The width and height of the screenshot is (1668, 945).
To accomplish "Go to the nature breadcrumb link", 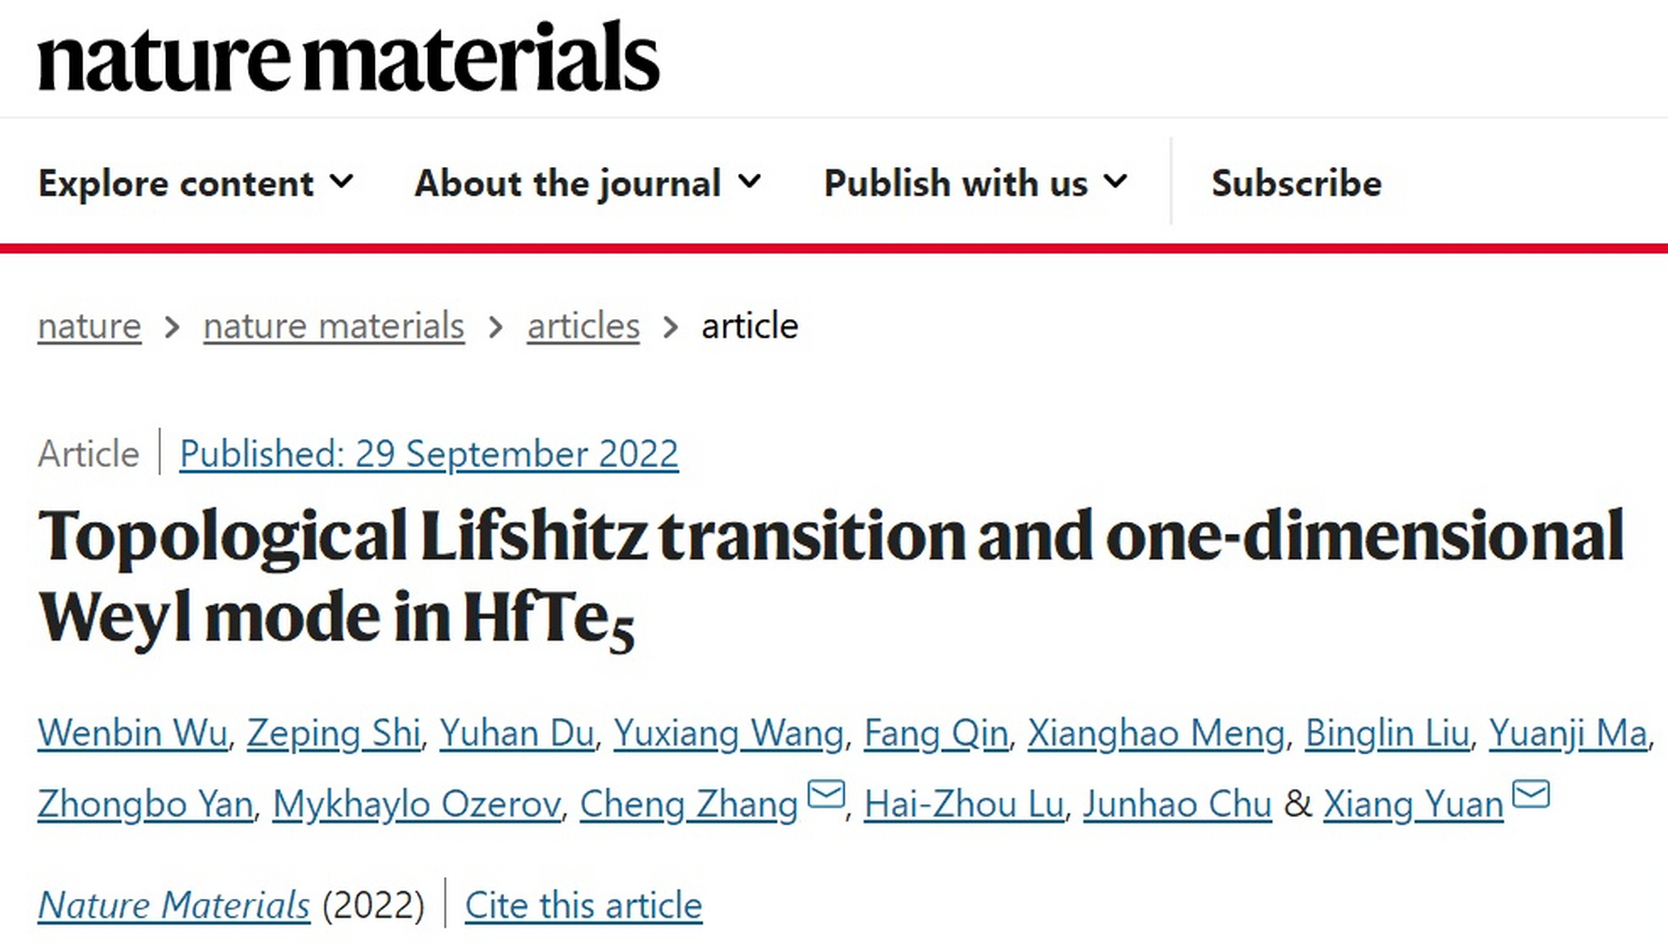I will (x=89, y=326).
